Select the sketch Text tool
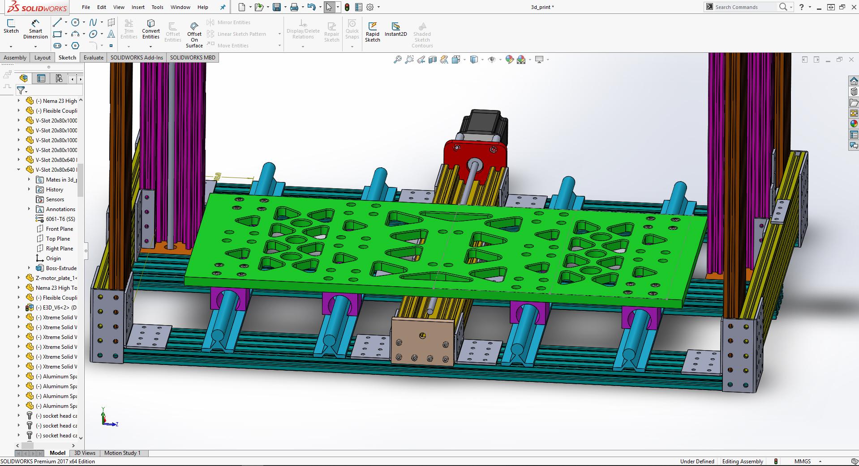 (x=111, y=34)
